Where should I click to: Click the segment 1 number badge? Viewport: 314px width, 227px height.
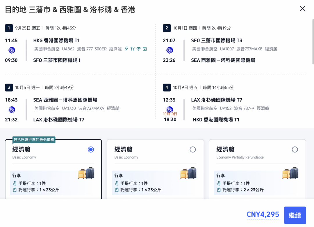(x=9, y=28)
